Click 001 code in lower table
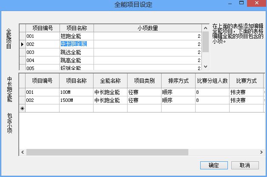 [x=42, y=92]
